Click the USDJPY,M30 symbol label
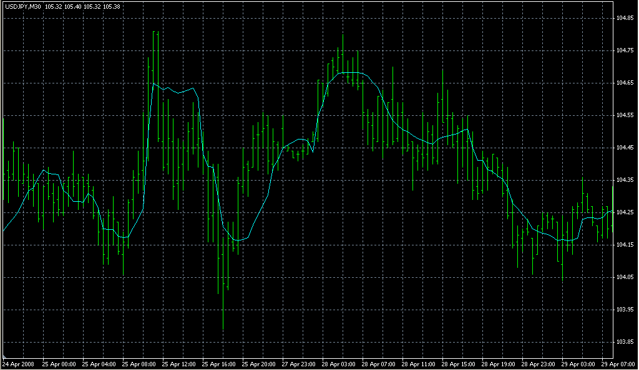The image size is (639, 370). tap(23, 7)
